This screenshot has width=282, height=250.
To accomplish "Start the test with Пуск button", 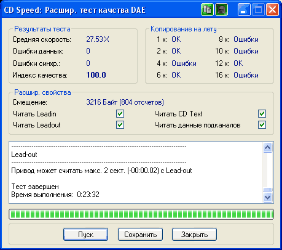I will pyautogui.click(x=85, y=234).
